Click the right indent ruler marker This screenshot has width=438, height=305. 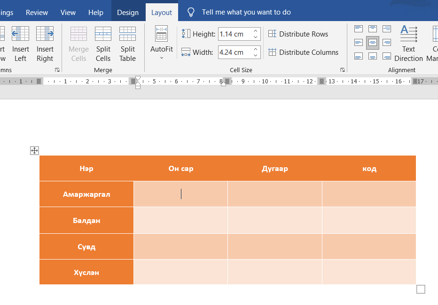pos(223,83)
